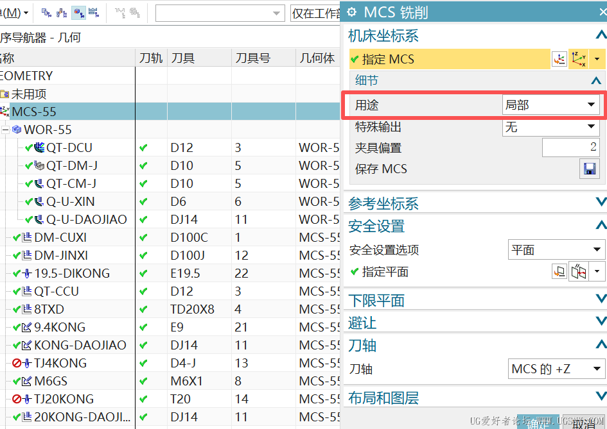Viewport: 607px width, 429px height.
Task: Select the QT-DCU operation icon
Action: [39, 147]
